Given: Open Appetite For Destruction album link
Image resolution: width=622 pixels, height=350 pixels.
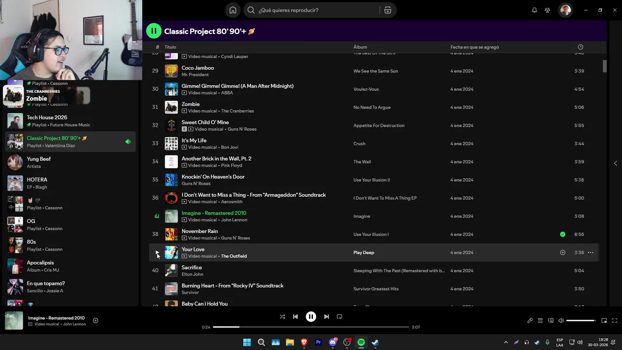Looking at the screenshot, I should (379, 125).
